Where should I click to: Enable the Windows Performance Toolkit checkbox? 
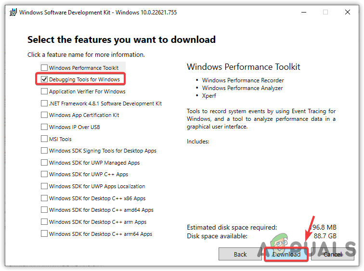point(45,68)
